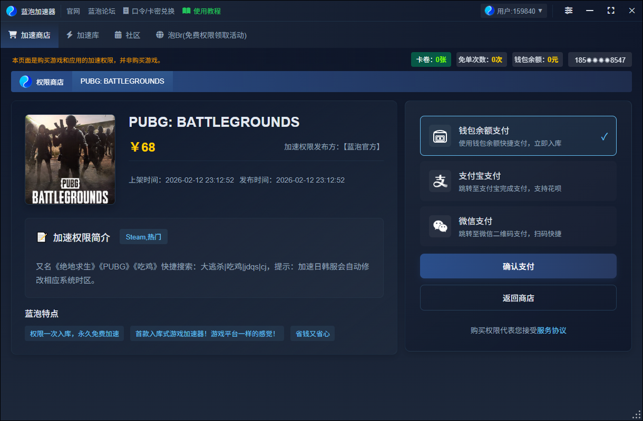Image resolution: width=643 pixels, height=421 pixels.
Task: Open the 泡Br(免费权限领取活动) tab
Action: click(201, 35)
